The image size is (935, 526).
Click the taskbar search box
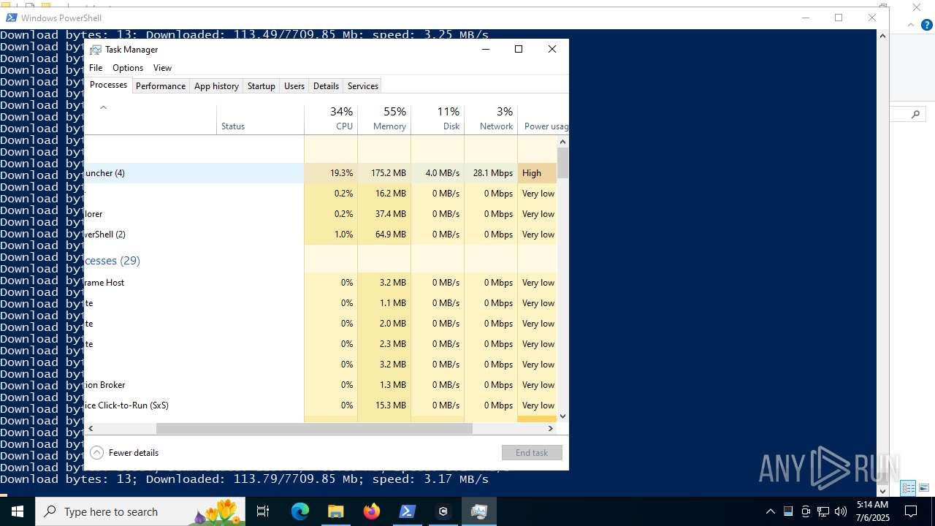[x=142, y=511]
